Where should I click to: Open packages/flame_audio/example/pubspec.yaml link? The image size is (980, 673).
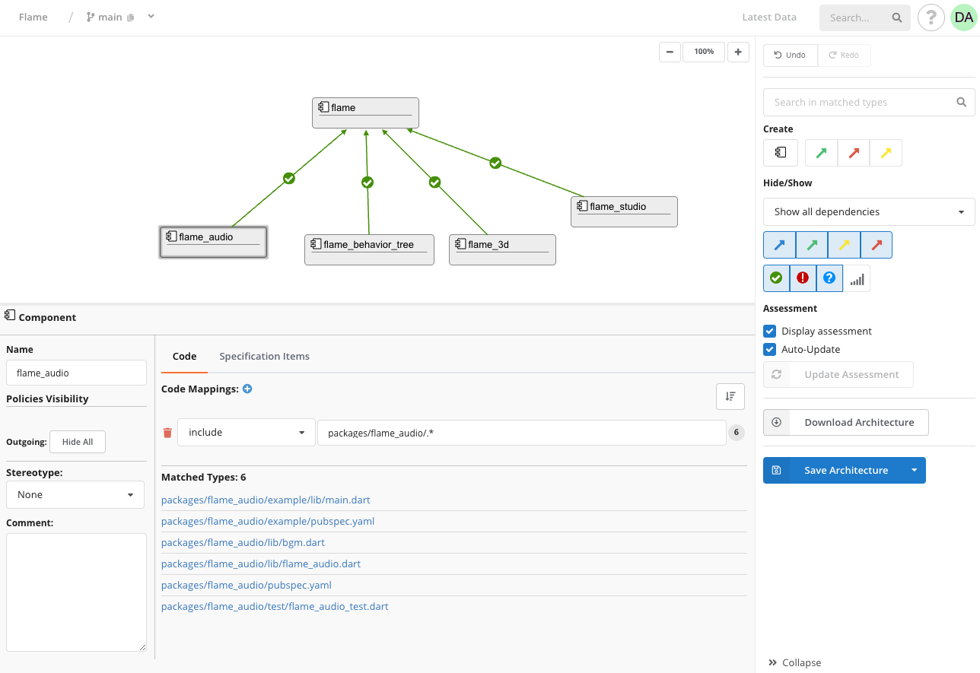(x=268, y=521)
